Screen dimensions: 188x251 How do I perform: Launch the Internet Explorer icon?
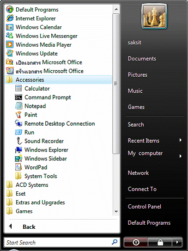(x=10, y=18)
